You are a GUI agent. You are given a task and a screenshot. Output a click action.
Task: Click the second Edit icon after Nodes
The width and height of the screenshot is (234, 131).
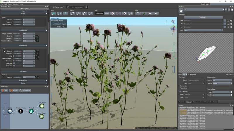coord(119,13)
